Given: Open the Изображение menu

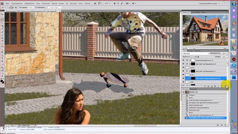Looking at the screenshot, I should tap(29, 3).
